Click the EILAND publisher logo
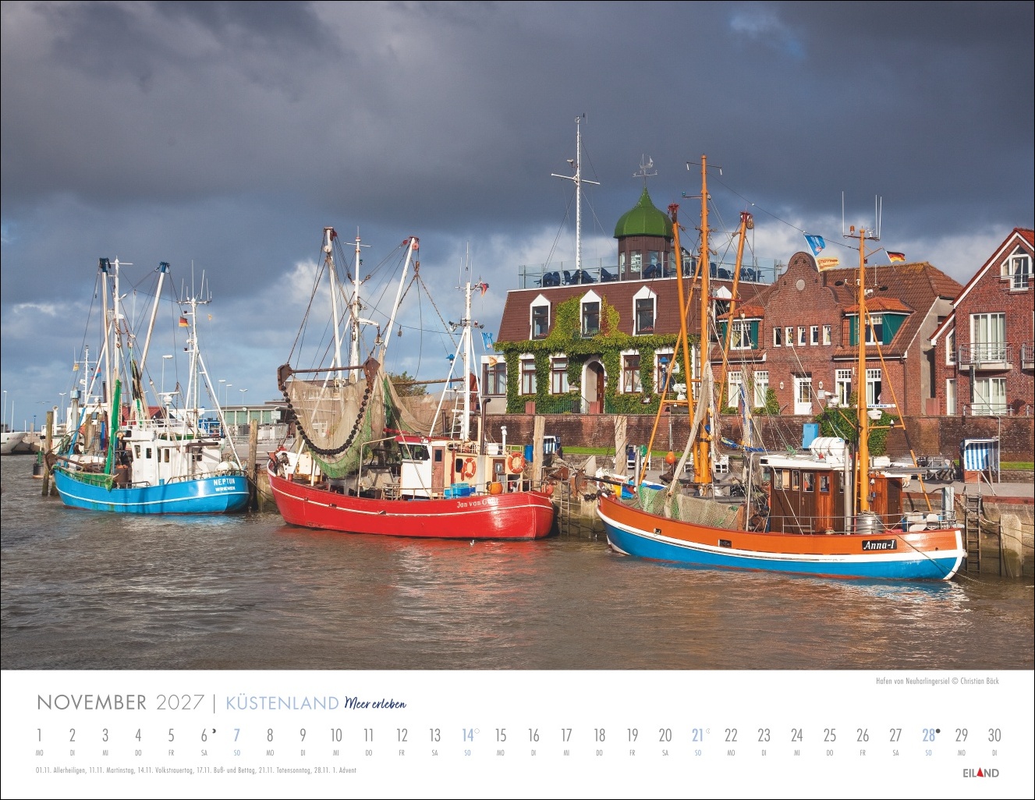 click(980, 773)
